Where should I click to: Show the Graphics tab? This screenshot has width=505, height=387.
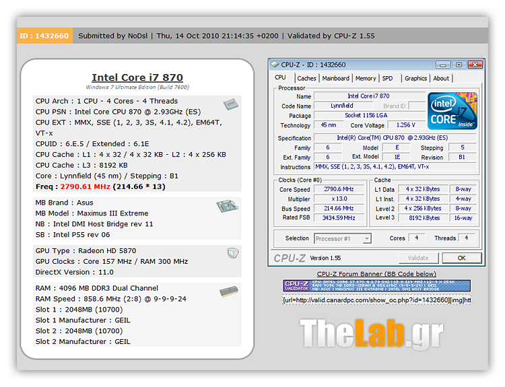pos(415,78)
